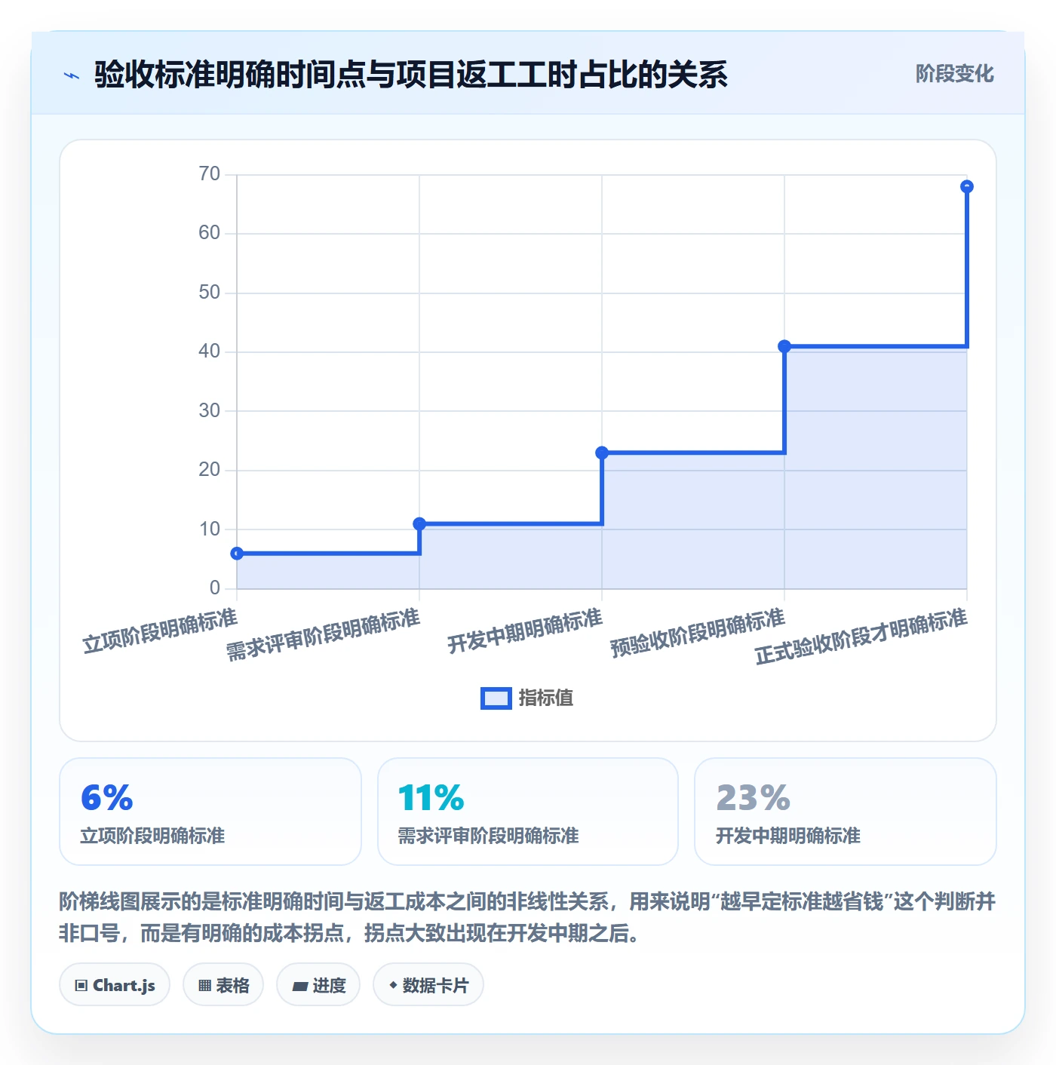Screen dimensions: 1056x1065
Task: Click the data point at value 11
Action: (419, 523)
